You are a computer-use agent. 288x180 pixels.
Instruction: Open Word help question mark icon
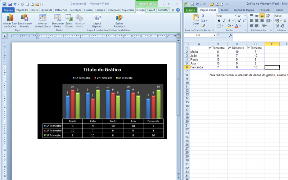click(178, 10)
